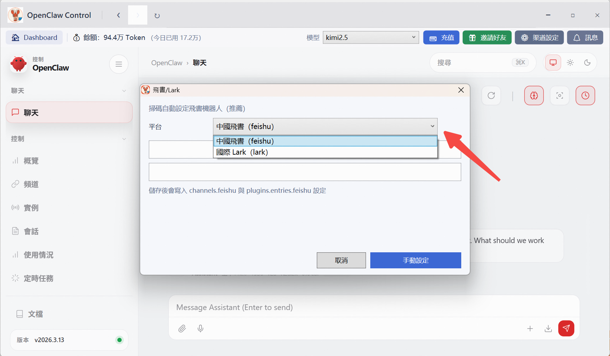Open the 頻道 sidebar item

(31, 184)
